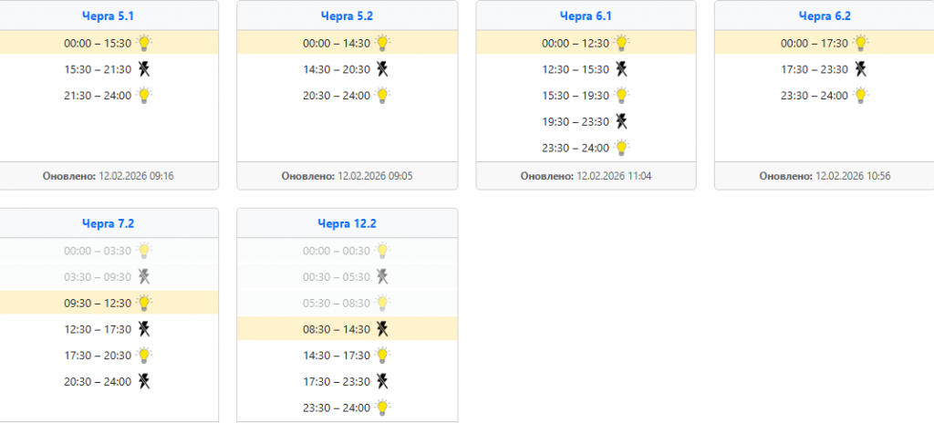Image resolution: width=934 pixels, height=423 pixels.
Task: Click power-off icon beside 17:30 – 23:30 in Черга 6.2
Action: click(x=860, y=68)
